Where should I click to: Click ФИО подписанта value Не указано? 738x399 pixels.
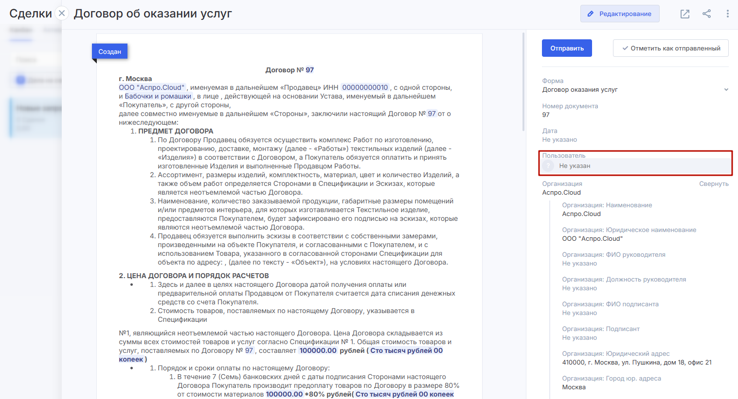pos(579,313)
